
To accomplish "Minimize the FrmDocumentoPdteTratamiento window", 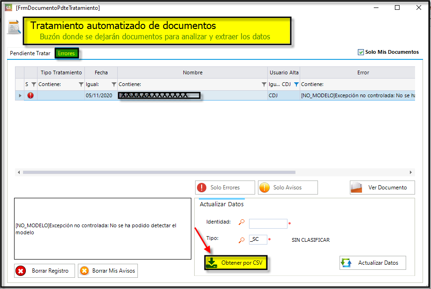I will [x=376, y=7].
